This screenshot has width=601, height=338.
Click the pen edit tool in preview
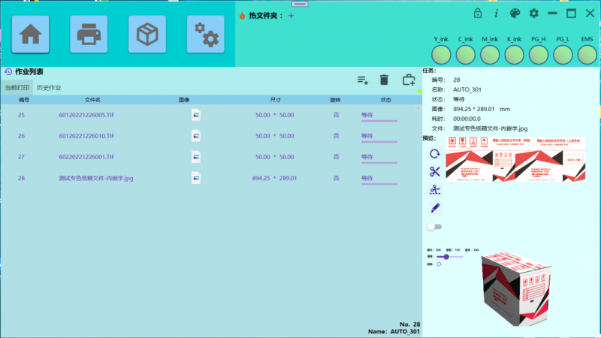tap(434, 208)
